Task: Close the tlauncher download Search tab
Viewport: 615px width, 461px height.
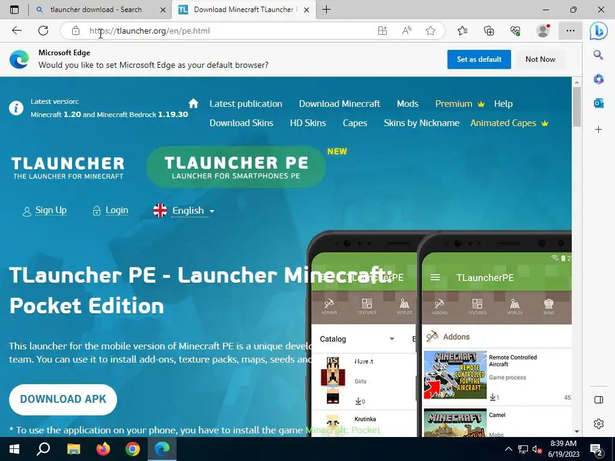Action: pos(163,10)
